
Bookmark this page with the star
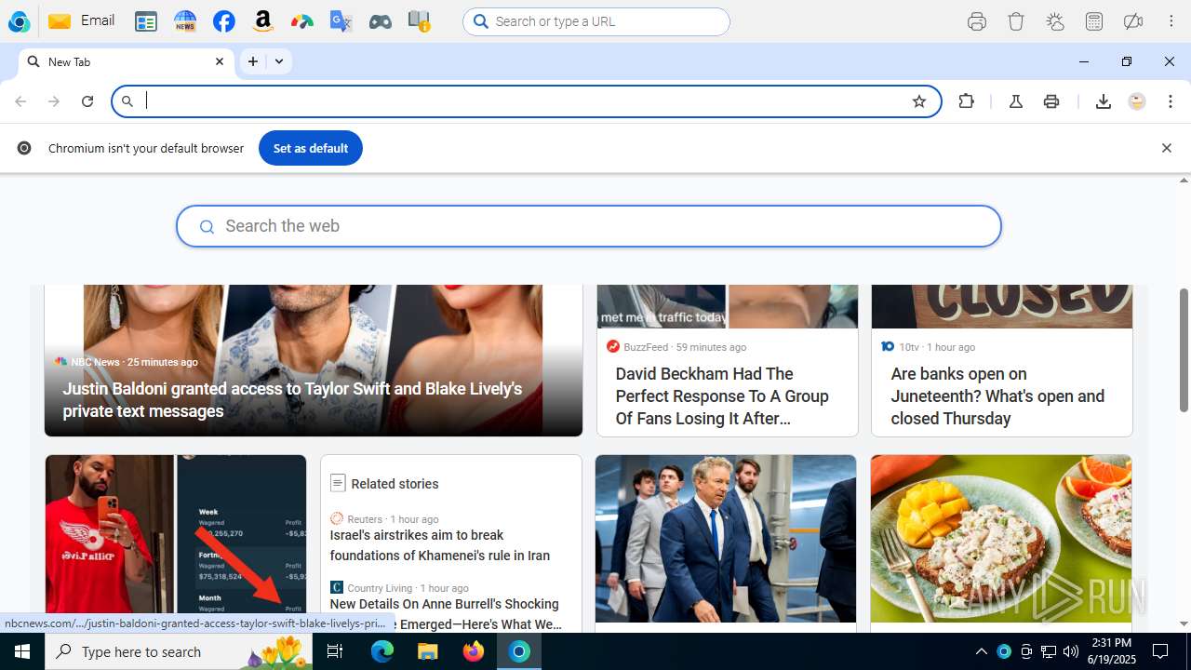click(919, 101)
